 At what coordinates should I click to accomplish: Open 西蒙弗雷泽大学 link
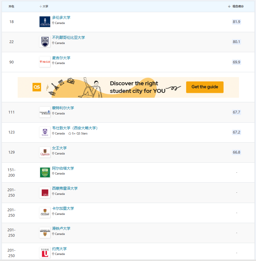(65, 188)
